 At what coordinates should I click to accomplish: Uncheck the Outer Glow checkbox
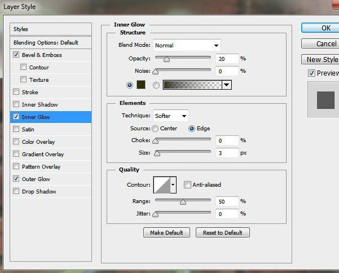tap(16, 179)
